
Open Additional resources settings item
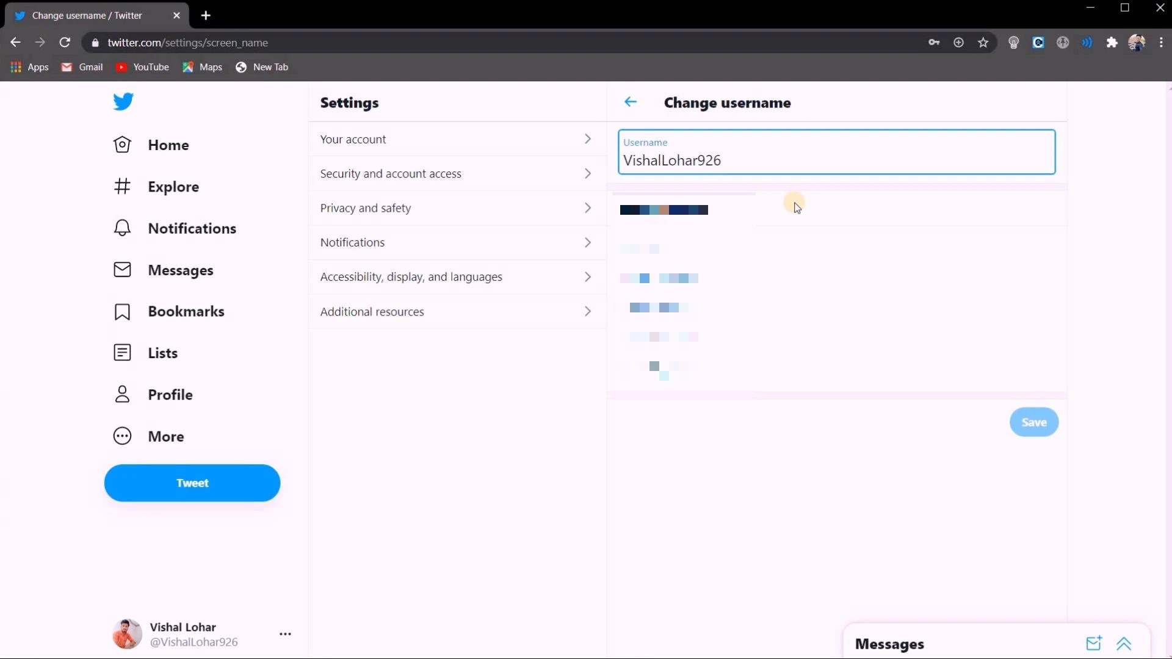point(457,312)
